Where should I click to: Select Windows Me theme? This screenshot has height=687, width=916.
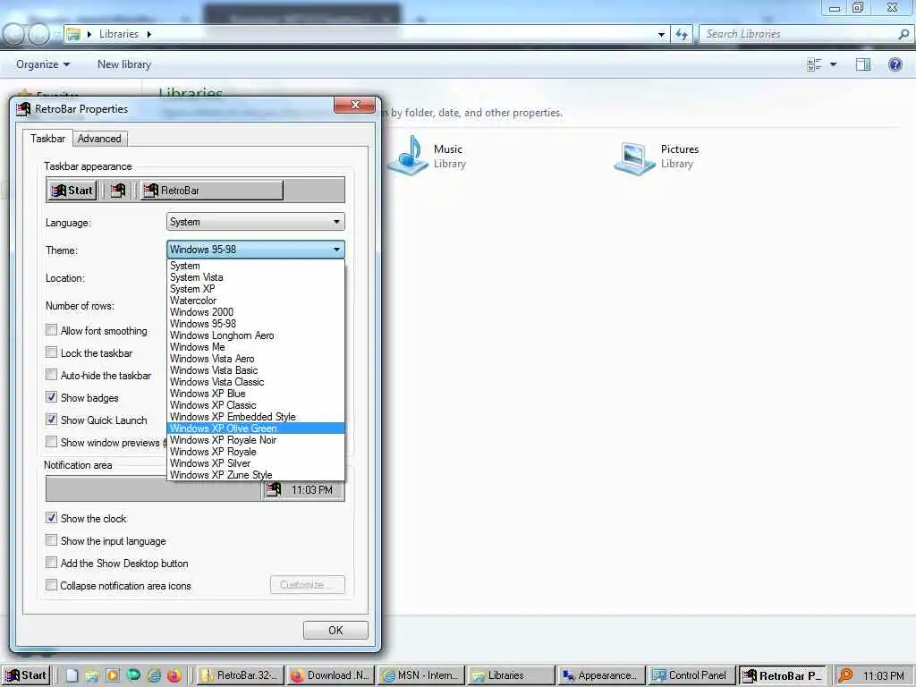coord(255,347)
